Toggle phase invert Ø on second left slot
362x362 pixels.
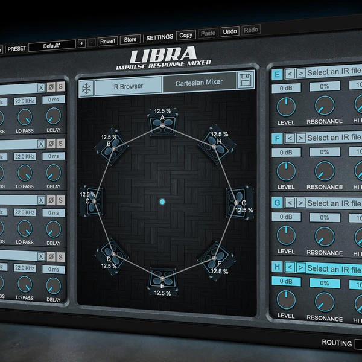tap(51, 144)
